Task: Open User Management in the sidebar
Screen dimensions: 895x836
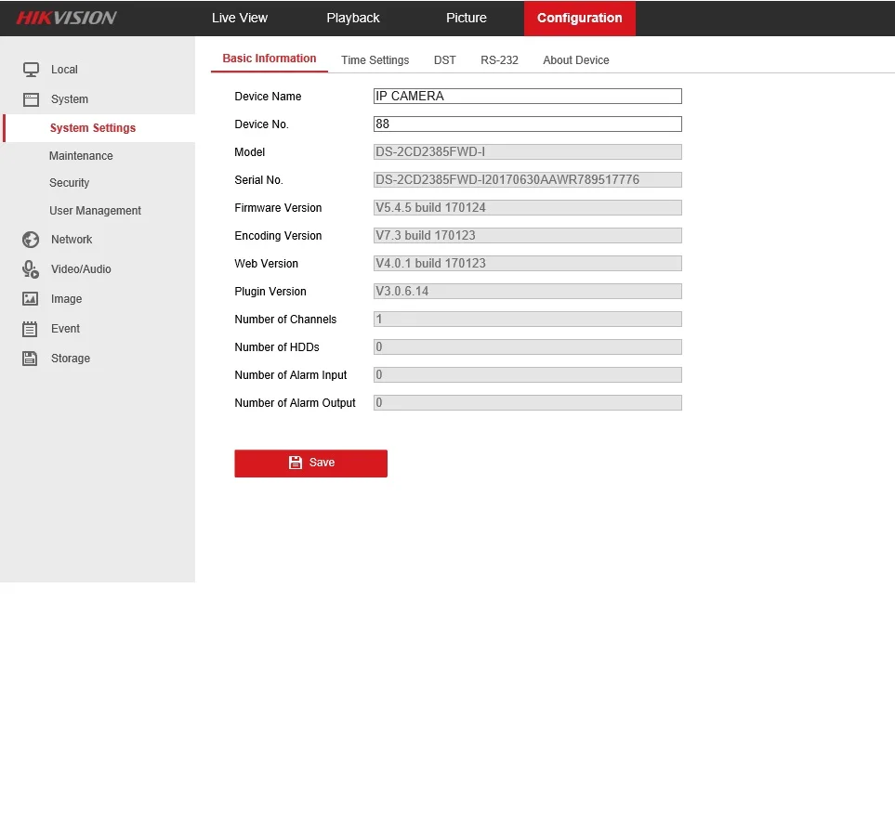Action: pos(98,211)
